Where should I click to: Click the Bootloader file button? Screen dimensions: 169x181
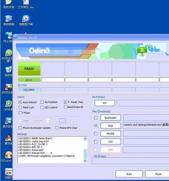(111, 118)
